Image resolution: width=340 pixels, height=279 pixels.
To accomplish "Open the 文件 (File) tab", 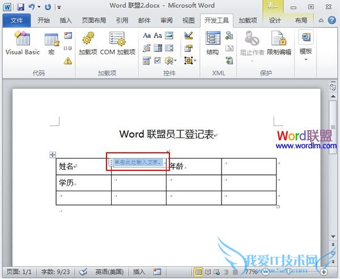I will pos(16,20).
